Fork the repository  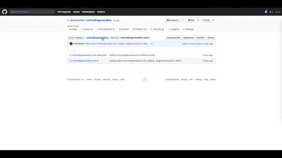pyautogui.click(x=206, y=20)
